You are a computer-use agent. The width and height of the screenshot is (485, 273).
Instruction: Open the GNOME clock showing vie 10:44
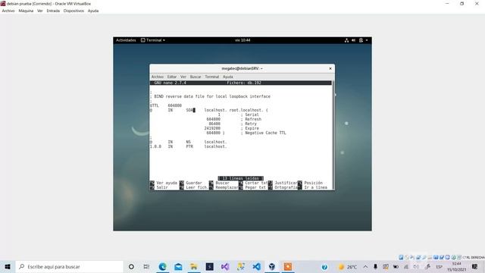tap(242, 40)
